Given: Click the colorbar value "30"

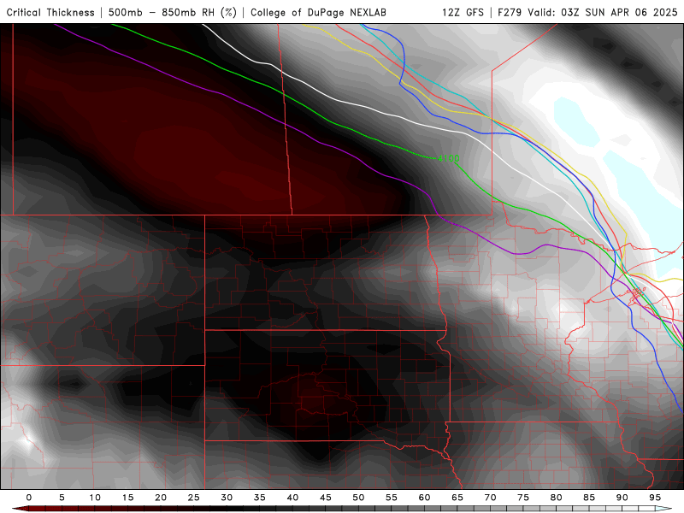Looking at the screenshot, I should coord(227,498).
